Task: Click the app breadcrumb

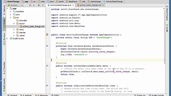Action: [x=25, y=2]
